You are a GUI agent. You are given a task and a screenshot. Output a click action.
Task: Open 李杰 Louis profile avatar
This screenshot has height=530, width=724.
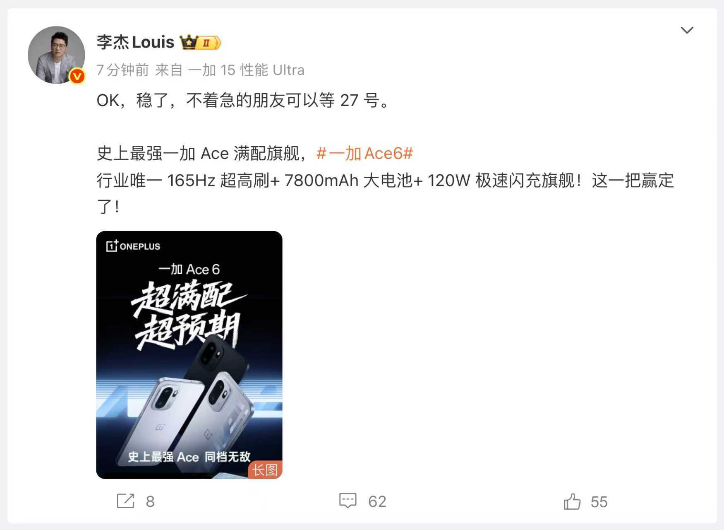click(56, 55)
